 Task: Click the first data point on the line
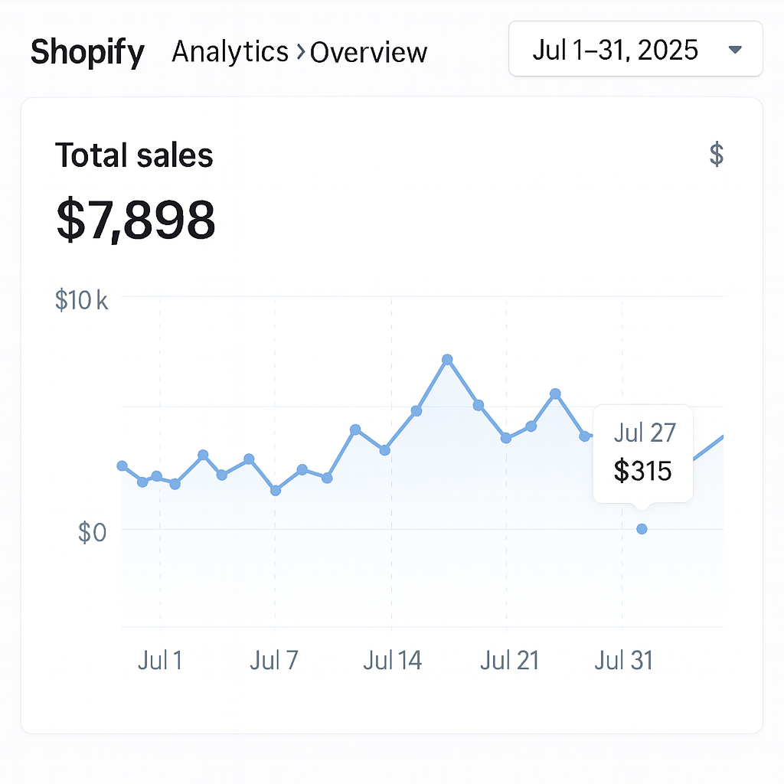(122, 465)
